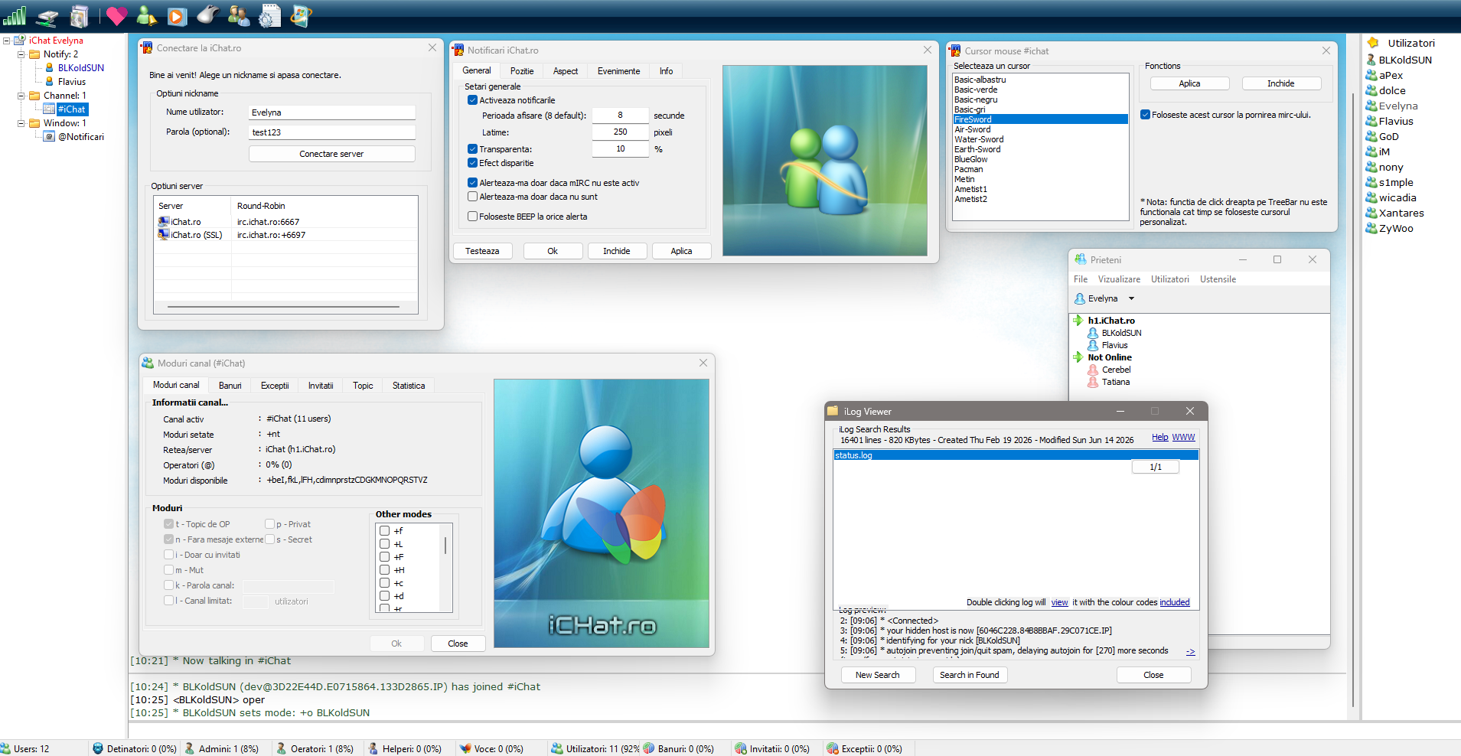Click the Nume utilizator field with Evelyna
Viewport: 1461px width, 756px height.
coord(332,112)
